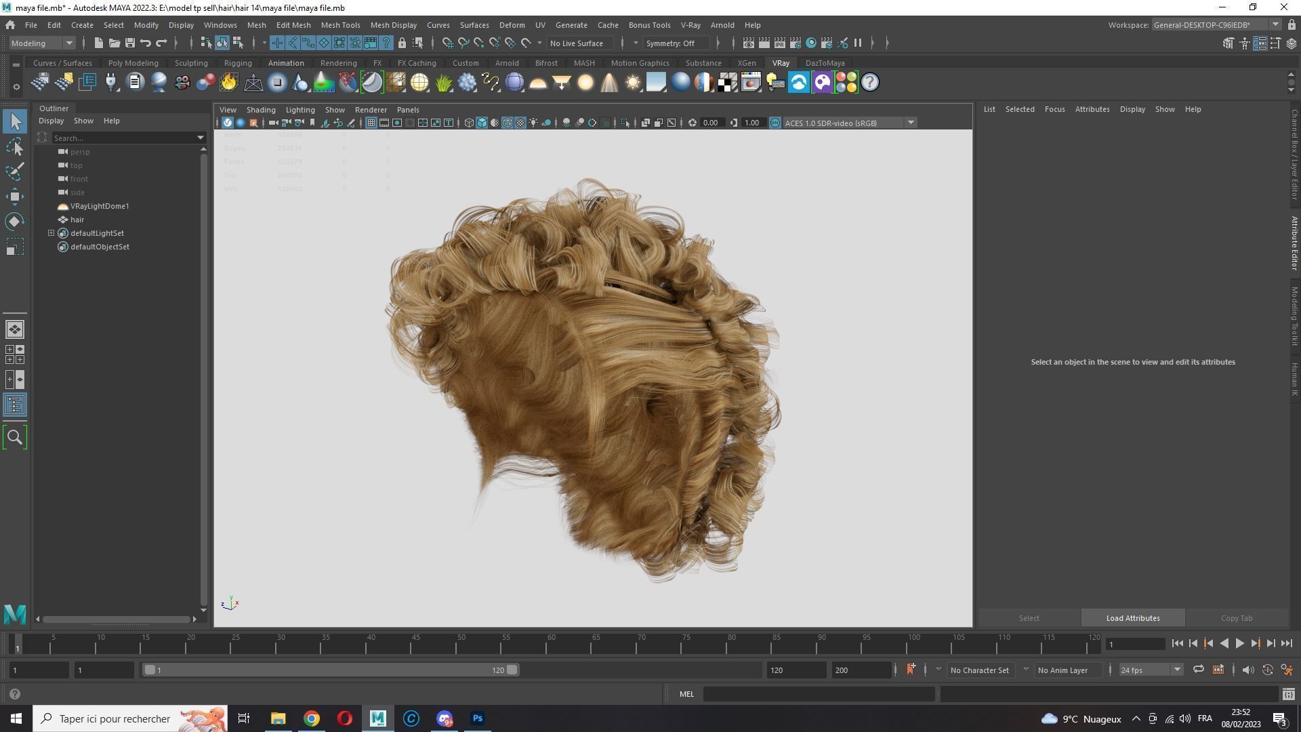Open Hypershade from the status line
Viewport: 1301px width, 732px height.
[x=811, y=43]
